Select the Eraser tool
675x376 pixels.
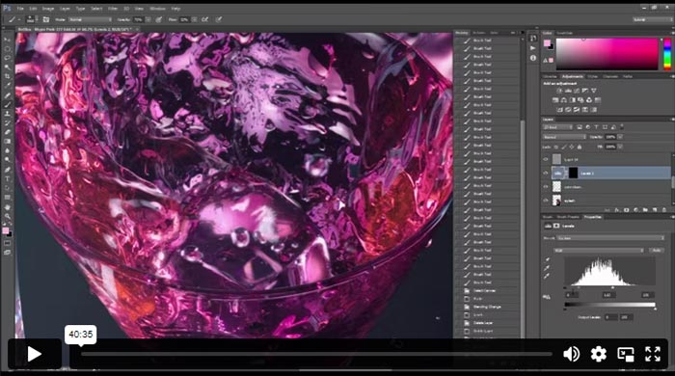pyautogui.click(x=8, y=132)
